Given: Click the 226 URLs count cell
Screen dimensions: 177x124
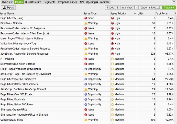Looking at the screenshot, I should coord(146,54).
